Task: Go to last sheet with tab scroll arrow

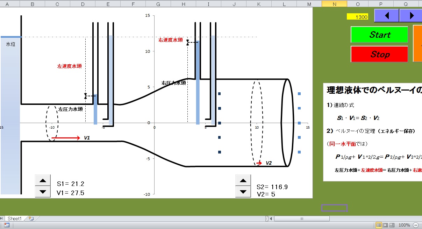Action: [2, 219]
